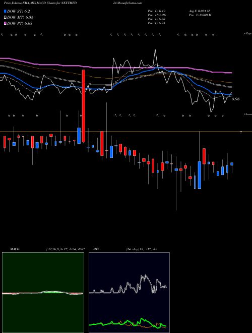The height and width of the screenshot is (333, 252).
Task: Click the 'Pre V: 0.009 M' volume text
Action: tap(200, 15)
